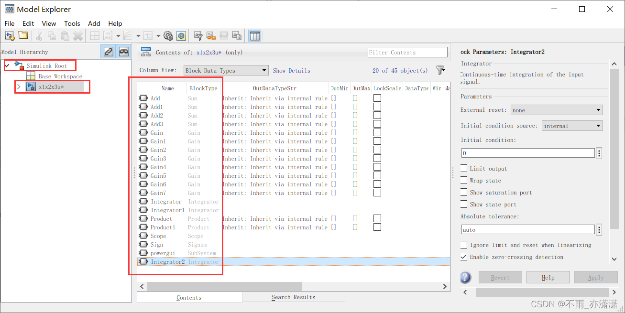Collapse the Simulink Root tree node
The height and width of the screenshot is (313, 625).
7,65
